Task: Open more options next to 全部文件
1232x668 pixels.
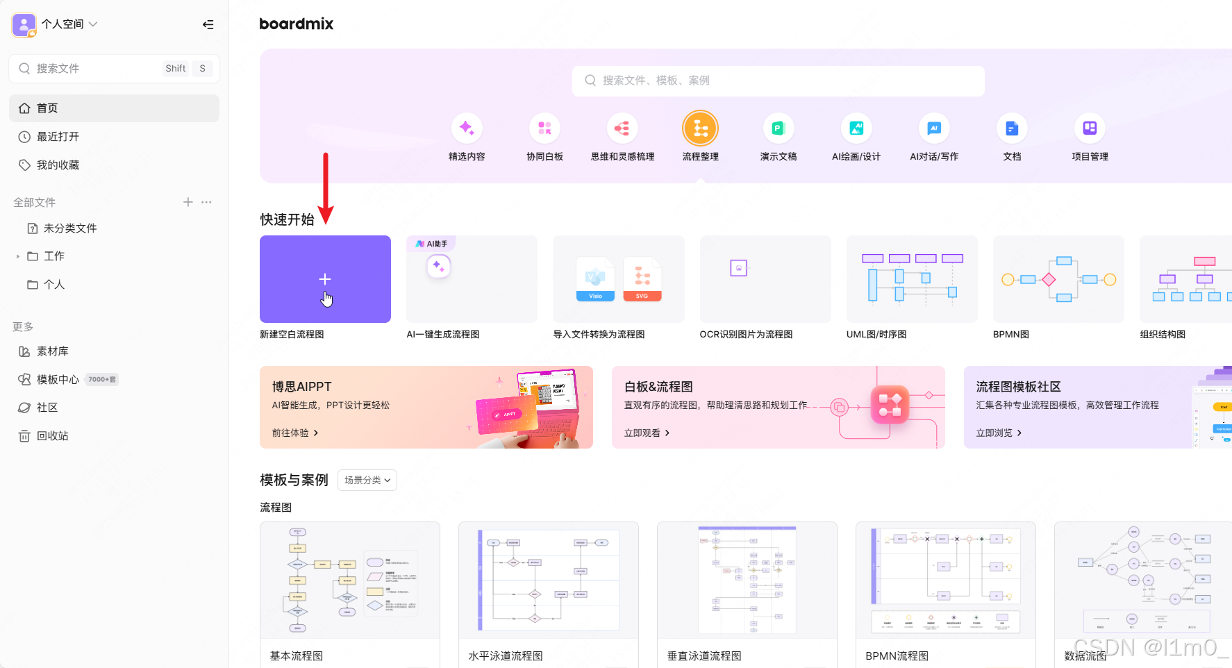Action: tap(206, 202)
